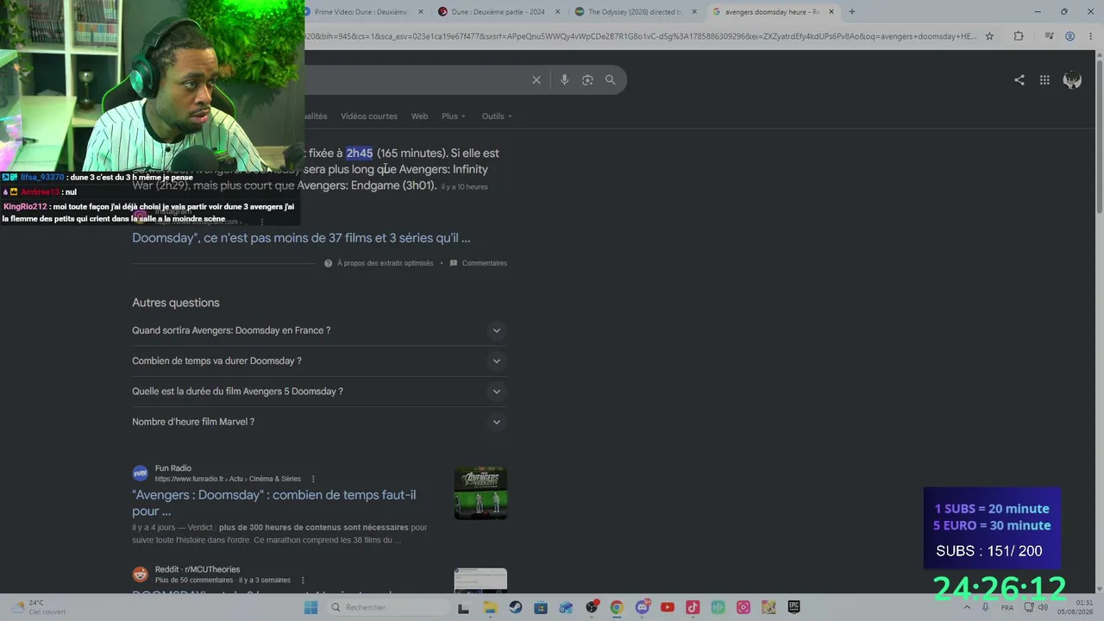Viewport: 1104px width, 621px height.
Task: Open the Reddit result thumbnail
Action: point(480,580)
